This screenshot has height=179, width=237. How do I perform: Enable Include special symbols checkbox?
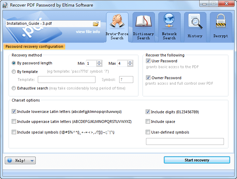(14, 132)
